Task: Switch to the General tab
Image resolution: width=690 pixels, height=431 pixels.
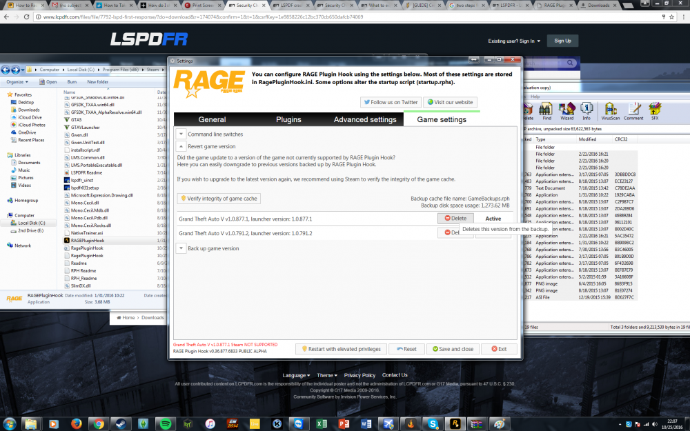Action: point(212,119)
